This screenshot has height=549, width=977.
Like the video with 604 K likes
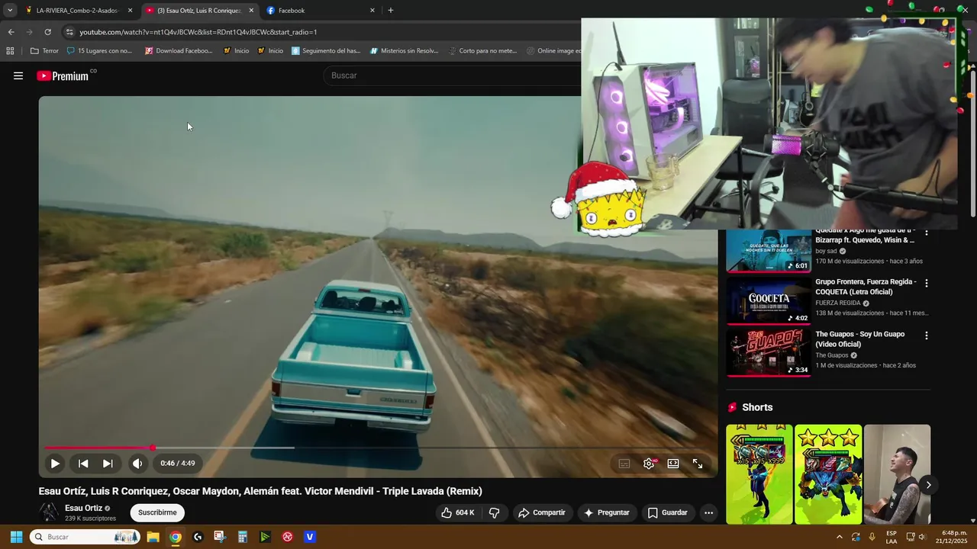(x=457, y=512)
